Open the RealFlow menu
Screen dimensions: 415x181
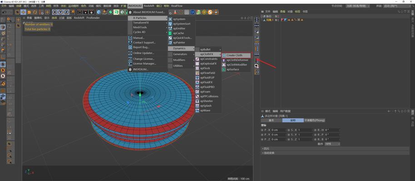177,6
